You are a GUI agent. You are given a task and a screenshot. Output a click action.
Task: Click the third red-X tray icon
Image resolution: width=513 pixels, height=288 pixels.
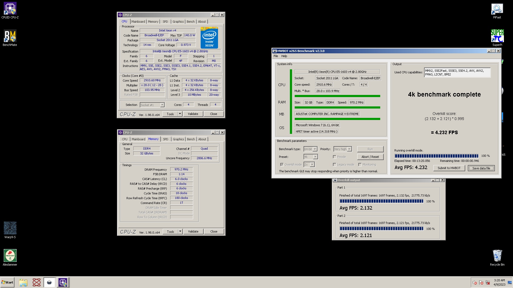pyautogui.click(x=488, y=283)
